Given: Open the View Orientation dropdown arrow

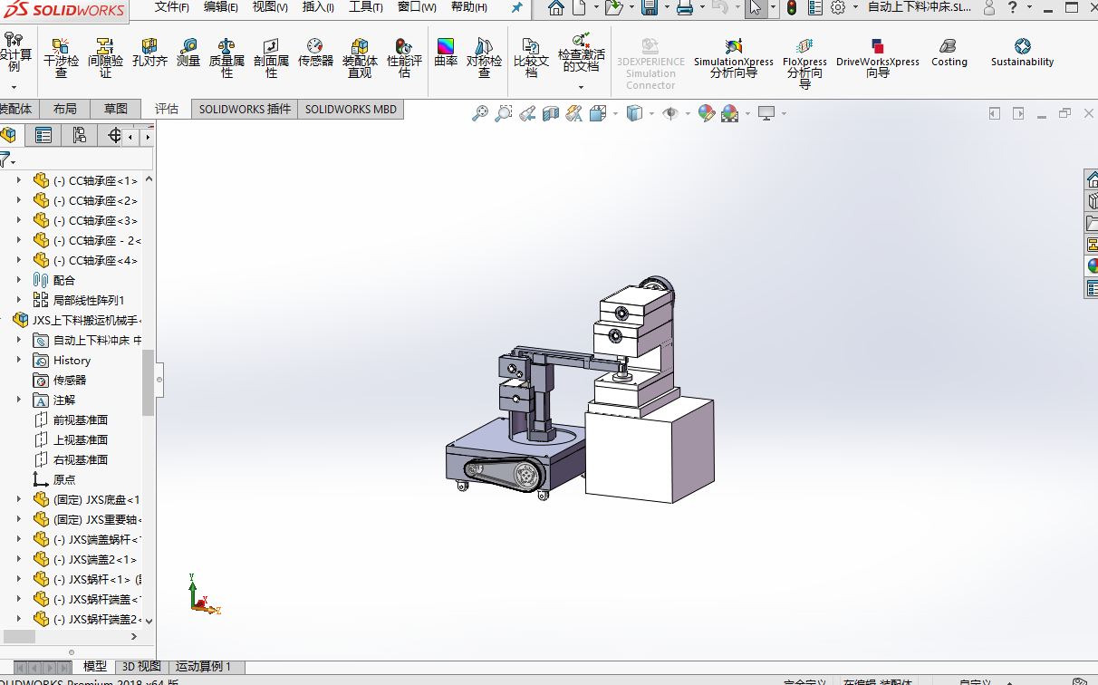Looking at the screenshot, I should click(615, 113).
